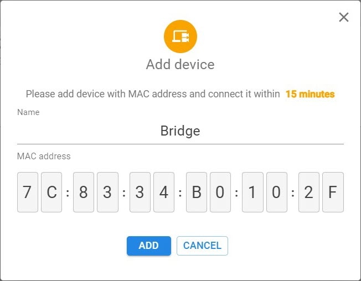
Task: Select the first MAC digit box showing 7
Action: [27, 192]
